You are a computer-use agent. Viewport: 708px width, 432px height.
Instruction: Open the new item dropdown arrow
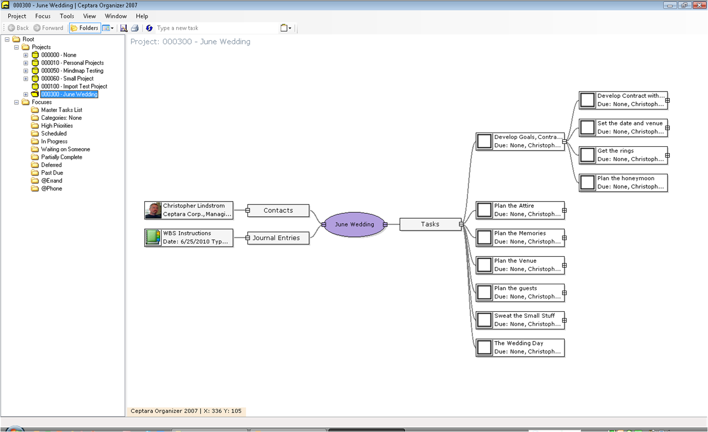pyautogui.click(x=290, y=28)
